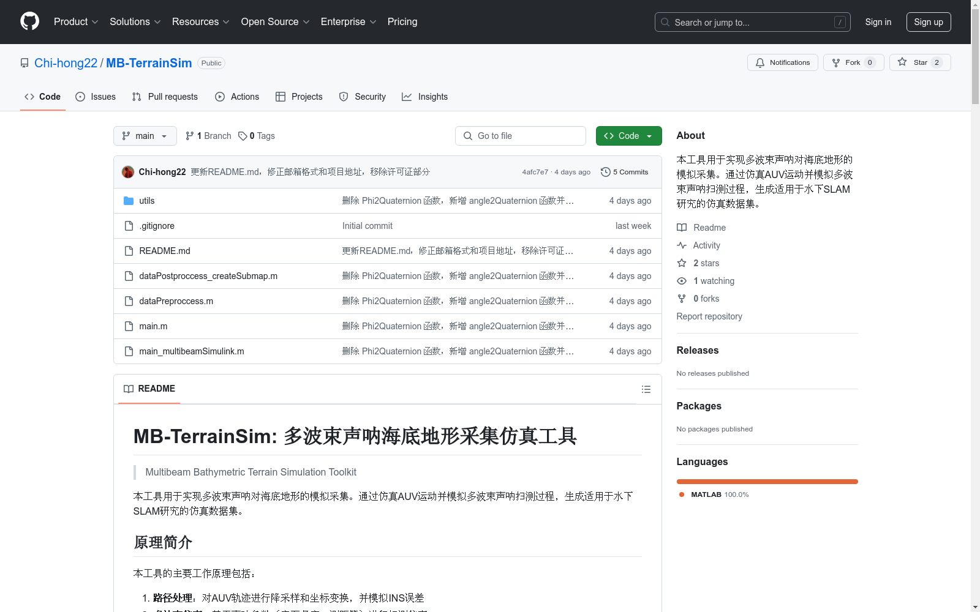Switch to the Issues tab

pos(96,97)
